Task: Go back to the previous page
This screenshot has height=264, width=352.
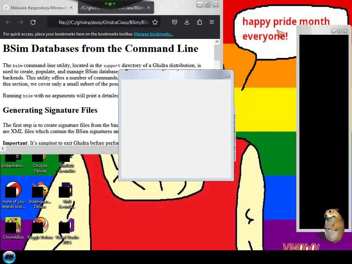Action: (8, 22)
